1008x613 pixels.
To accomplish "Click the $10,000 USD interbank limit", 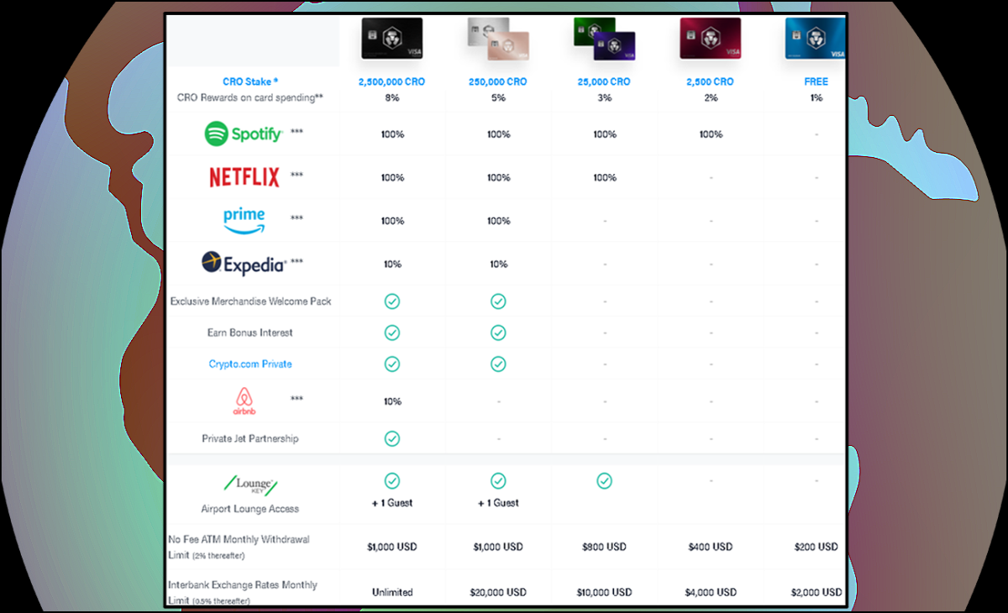I will click(x=604, y=592).
